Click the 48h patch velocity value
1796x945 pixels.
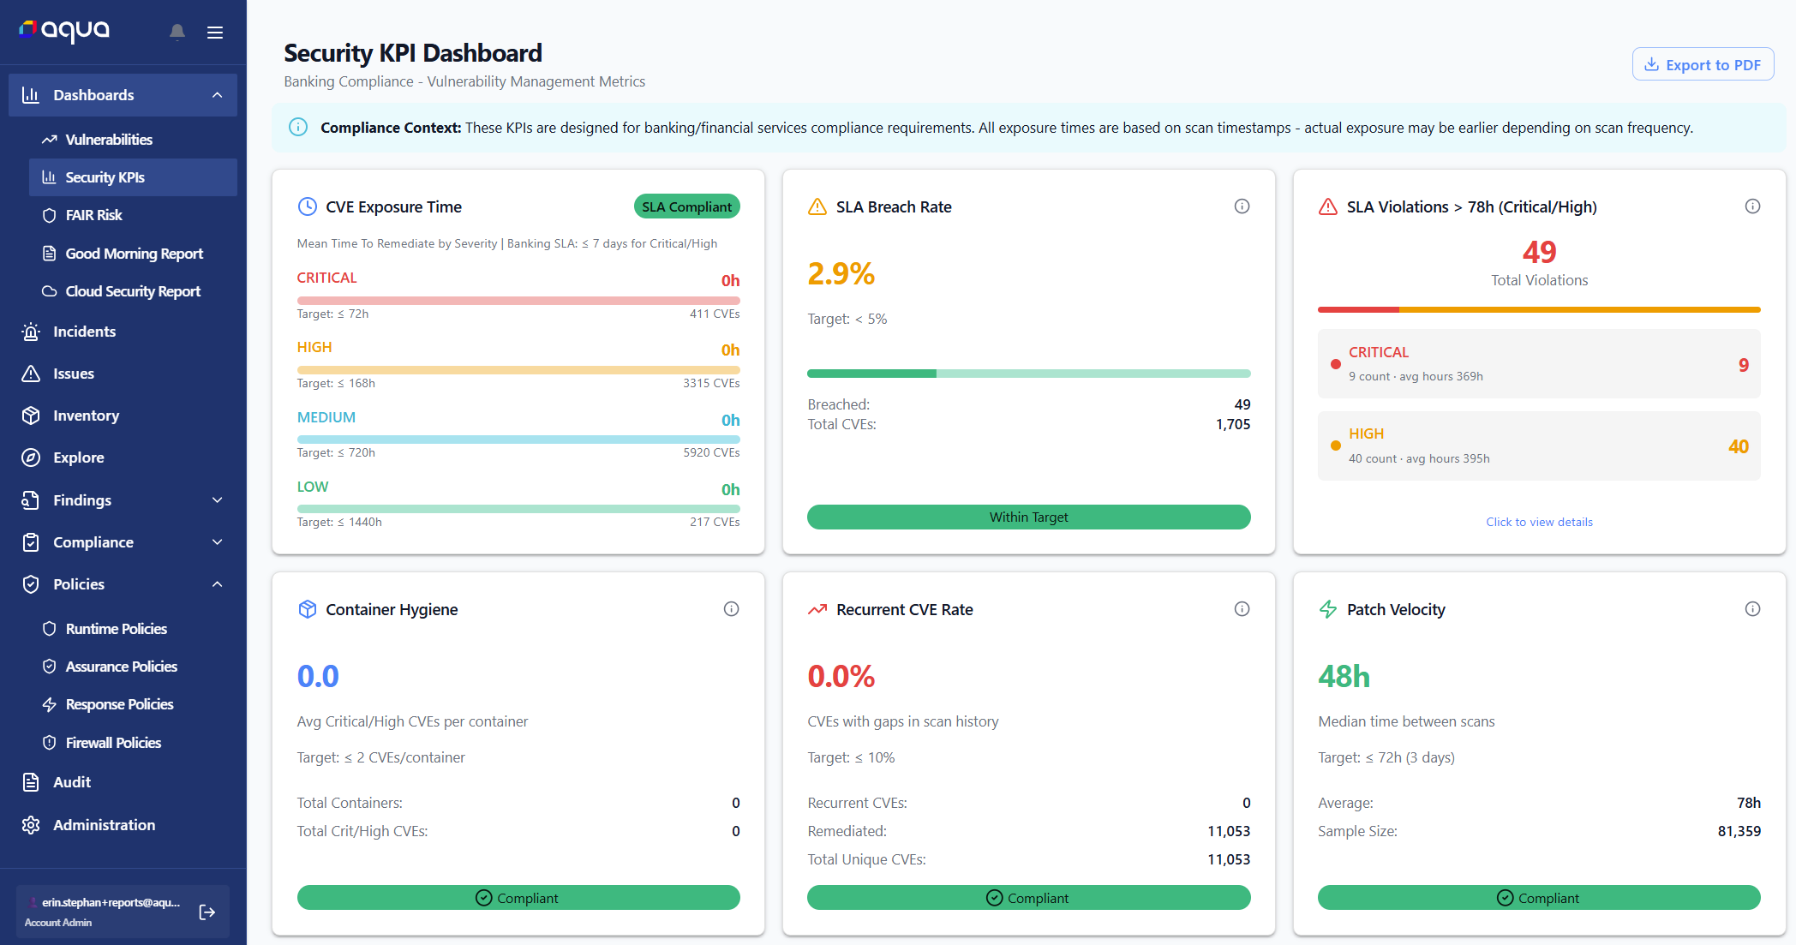[x=1344, y=677]
